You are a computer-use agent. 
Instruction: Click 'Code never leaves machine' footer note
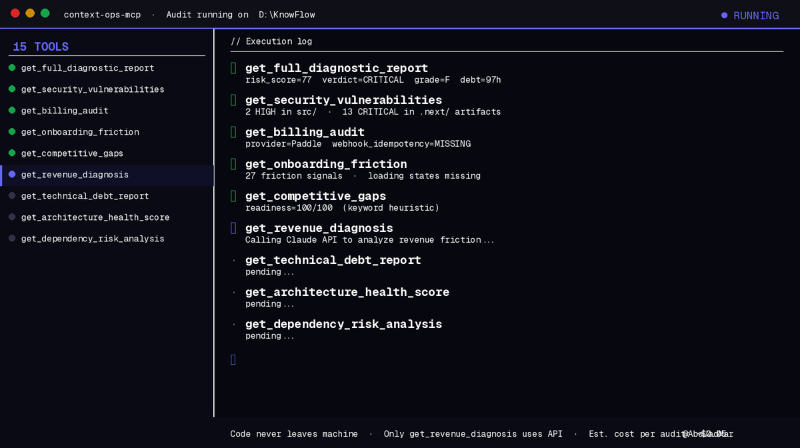pyautogui.click(x=294, y=434)
